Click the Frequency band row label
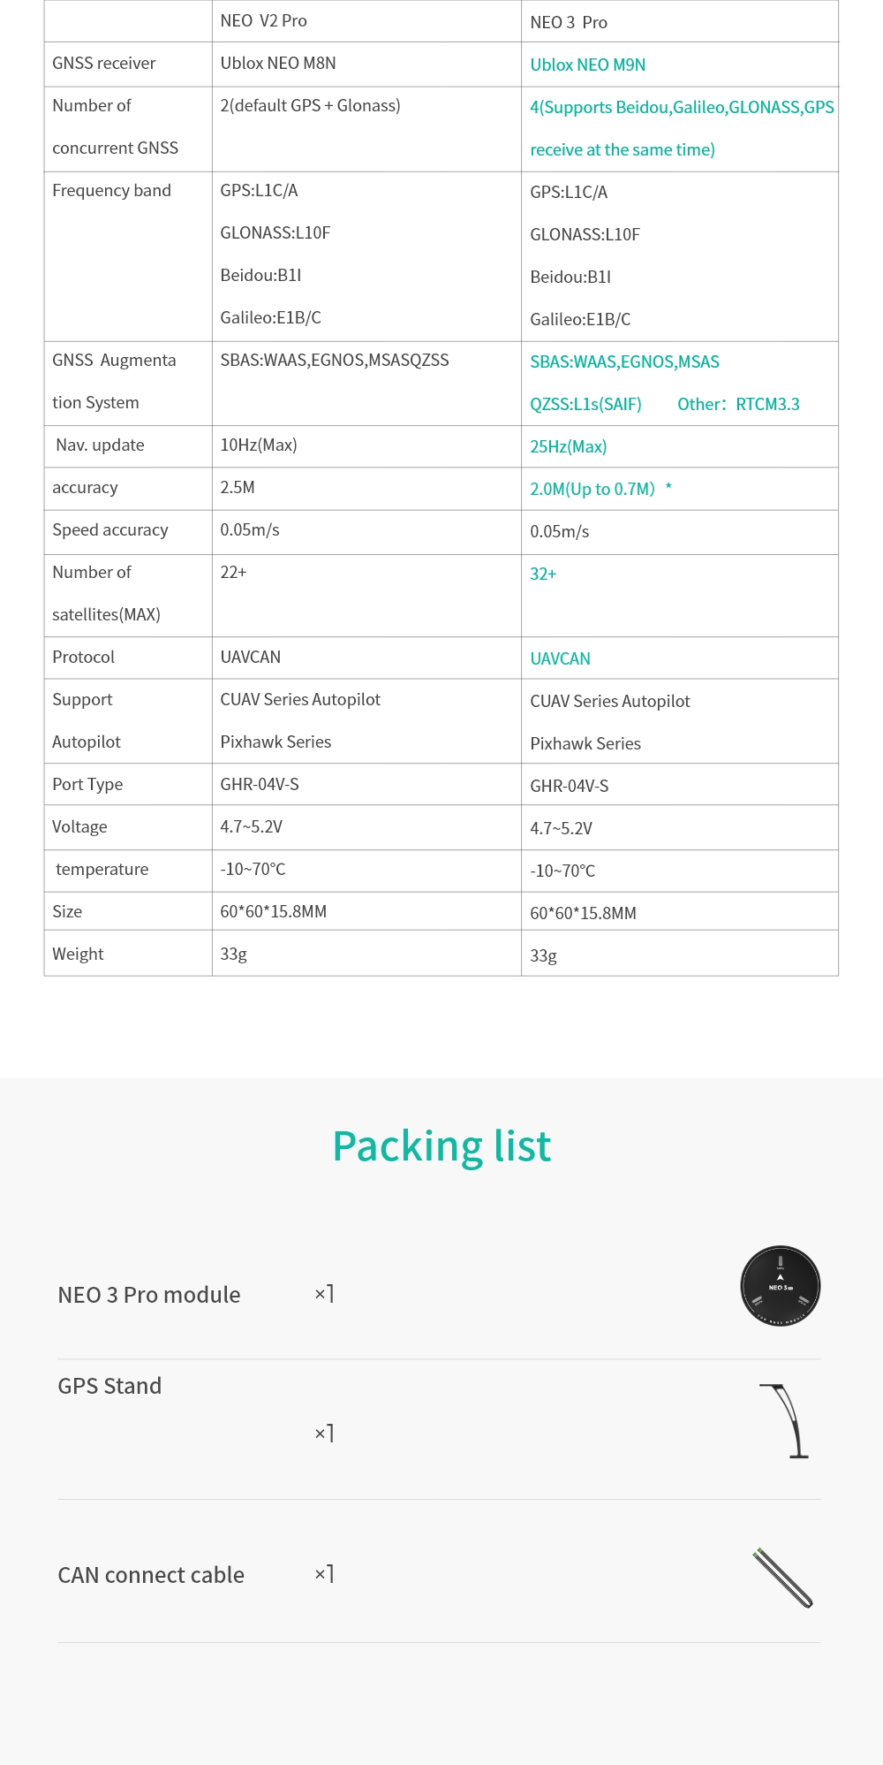 point(111,190)
